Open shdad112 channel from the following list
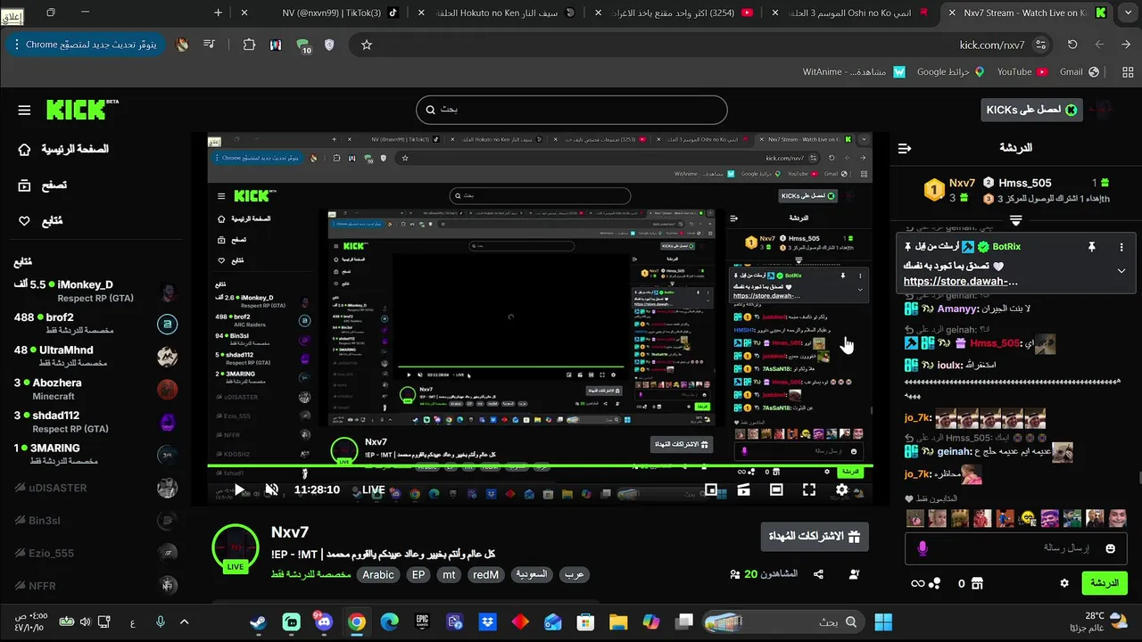This screenshot has height=642, width=1142. click(95, 422)
